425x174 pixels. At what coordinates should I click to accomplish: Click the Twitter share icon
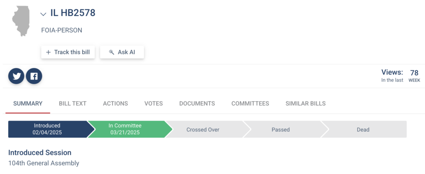point(17,76)
